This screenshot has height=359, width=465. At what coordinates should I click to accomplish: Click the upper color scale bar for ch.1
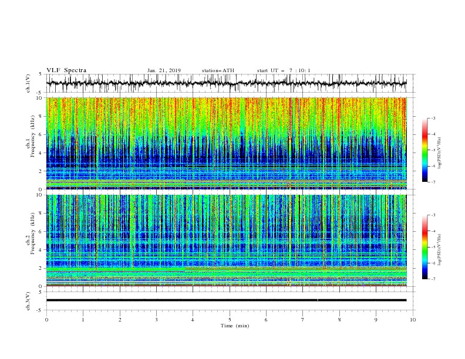(425, 150)
